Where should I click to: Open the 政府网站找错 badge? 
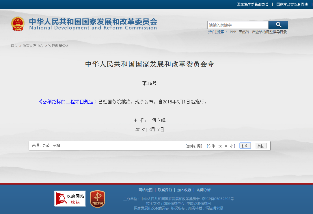click(x=70, y=198)
